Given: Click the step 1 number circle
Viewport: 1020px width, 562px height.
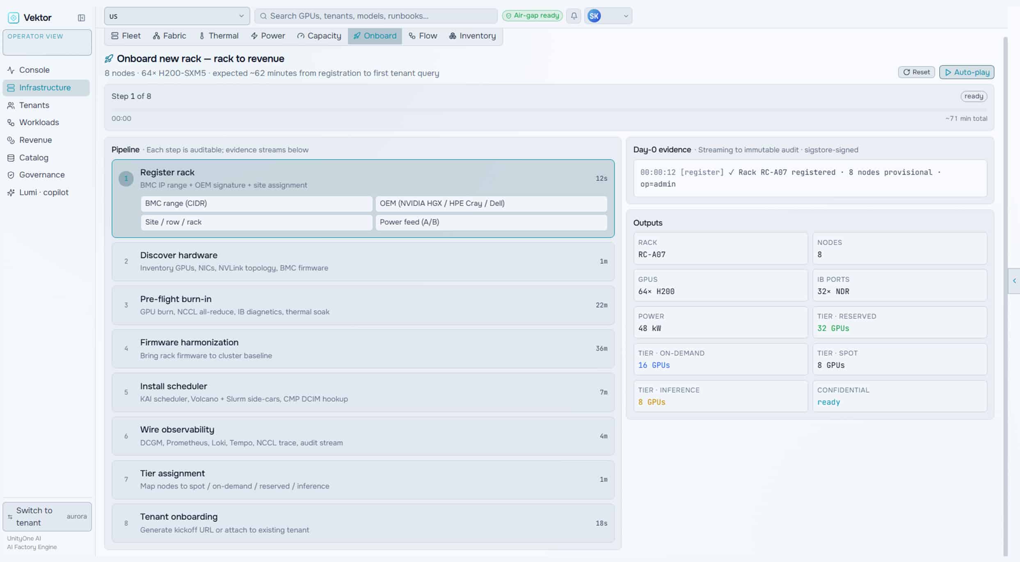Looking at the screenshot, I should (x=126, y=178).
